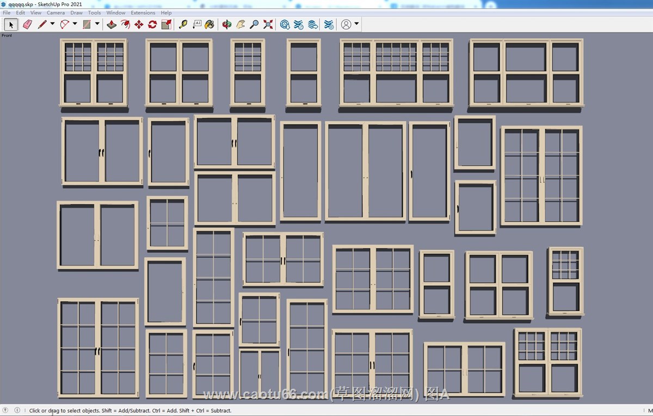653x416 pixels.
Task: Click the model credits status bar icon
Action: (17, 410)
